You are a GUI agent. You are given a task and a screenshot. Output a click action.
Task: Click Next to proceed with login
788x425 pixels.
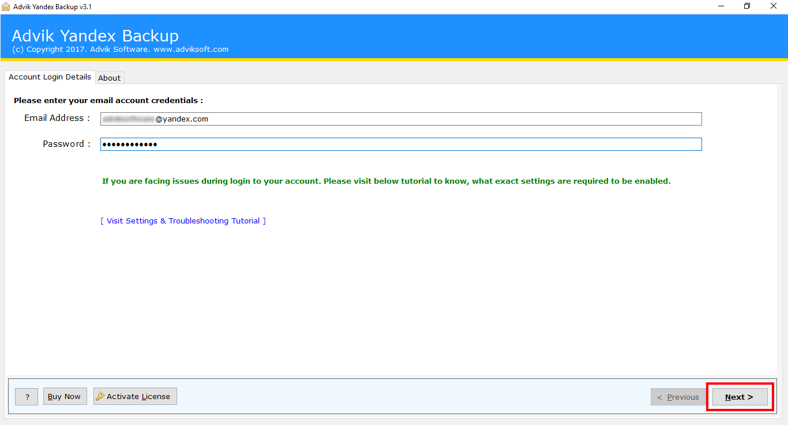tap(739, 397)
